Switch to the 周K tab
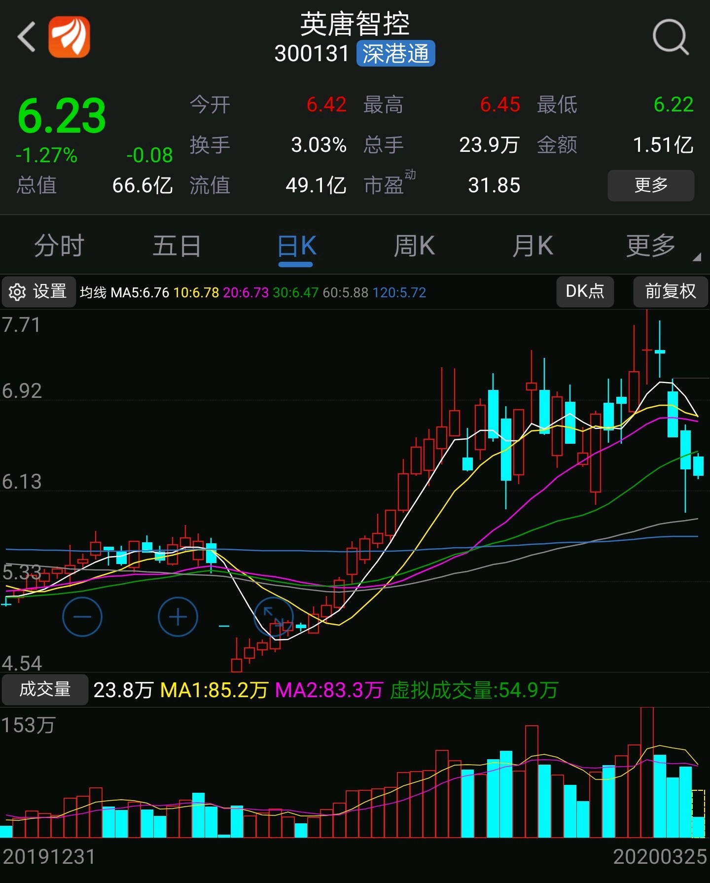 pyautogui.click(x=414, y=246)
